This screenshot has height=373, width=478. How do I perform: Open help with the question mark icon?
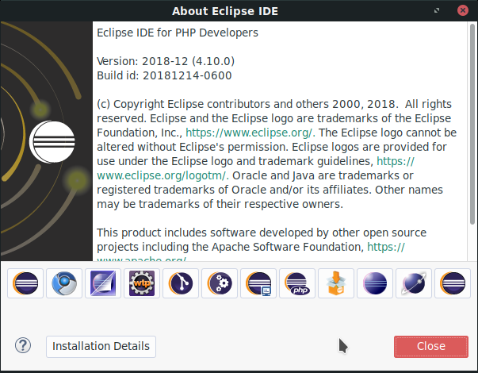(23, 346)
